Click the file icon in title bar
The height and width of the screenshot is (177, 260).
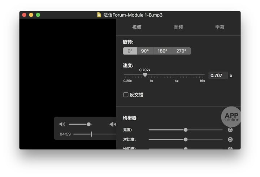pyautogui.click(x=99, y=15)
